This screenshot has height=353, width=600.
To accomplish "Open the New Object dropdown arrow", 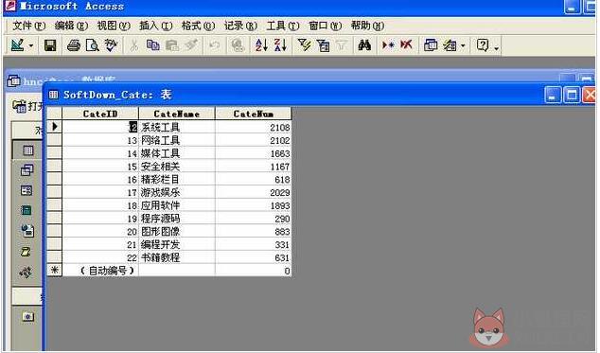I will pyautogui.click(x=463, y=46).
